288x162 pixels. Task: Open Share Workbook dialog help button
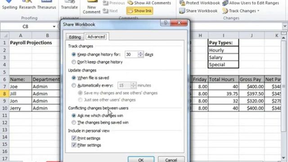[x=166, y=23]
